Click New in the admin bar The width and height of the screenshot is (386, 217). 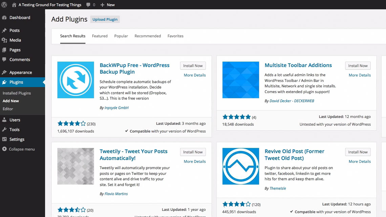(x=110, y=5)
